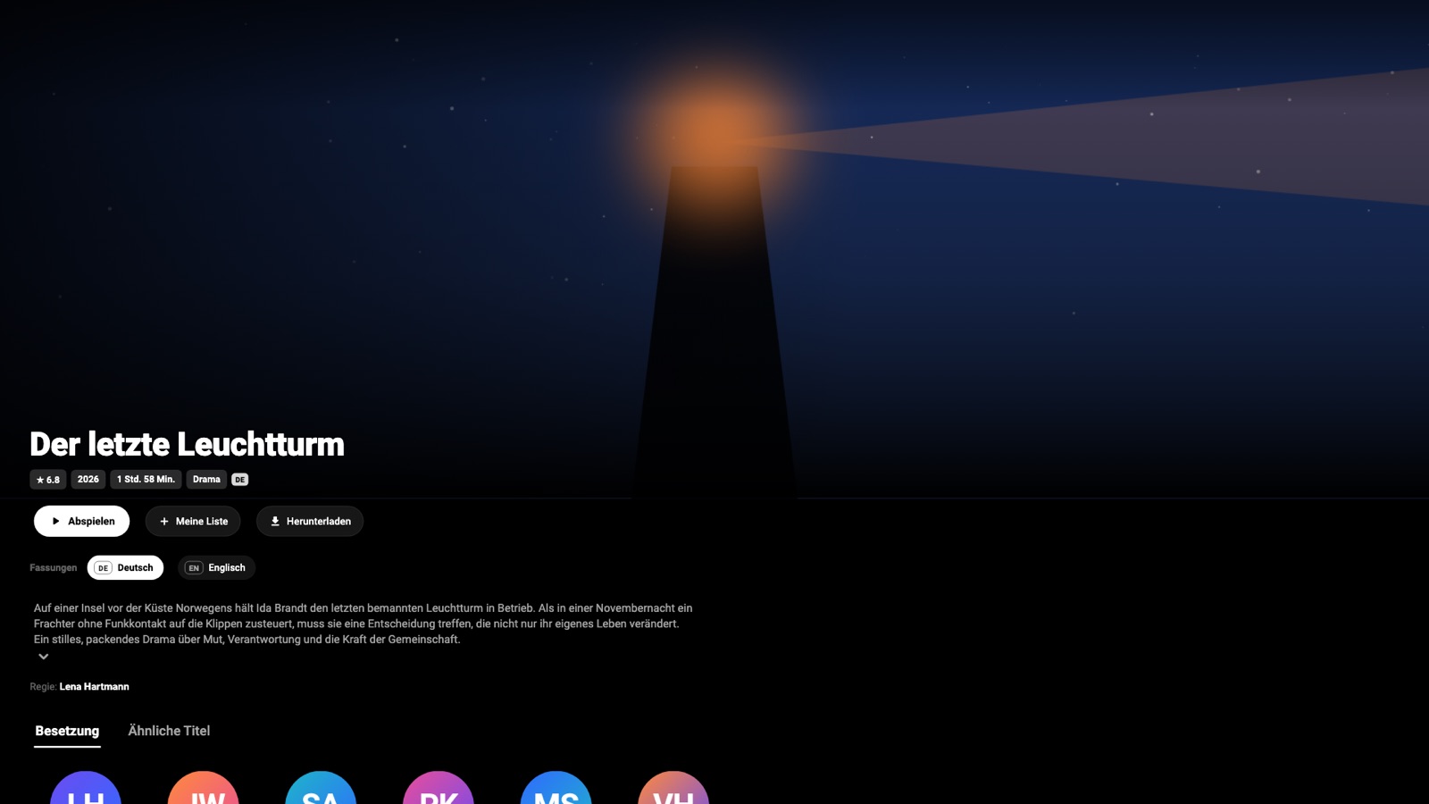Select the Drama genre tag
The width and height of the screenshot is (1429, 804).
click(206, 480)
